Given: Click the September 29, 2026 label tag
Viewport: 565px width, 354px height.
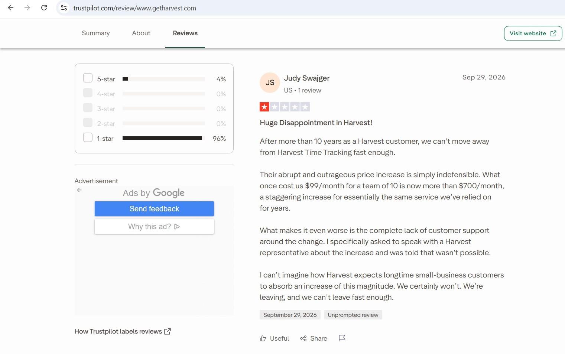Looking at the screenshot, I should pos(290,315).
